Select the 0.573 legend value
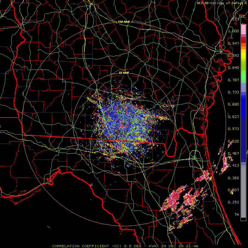Viewport: 248px width, 248px height. click(x=233, y=129)
